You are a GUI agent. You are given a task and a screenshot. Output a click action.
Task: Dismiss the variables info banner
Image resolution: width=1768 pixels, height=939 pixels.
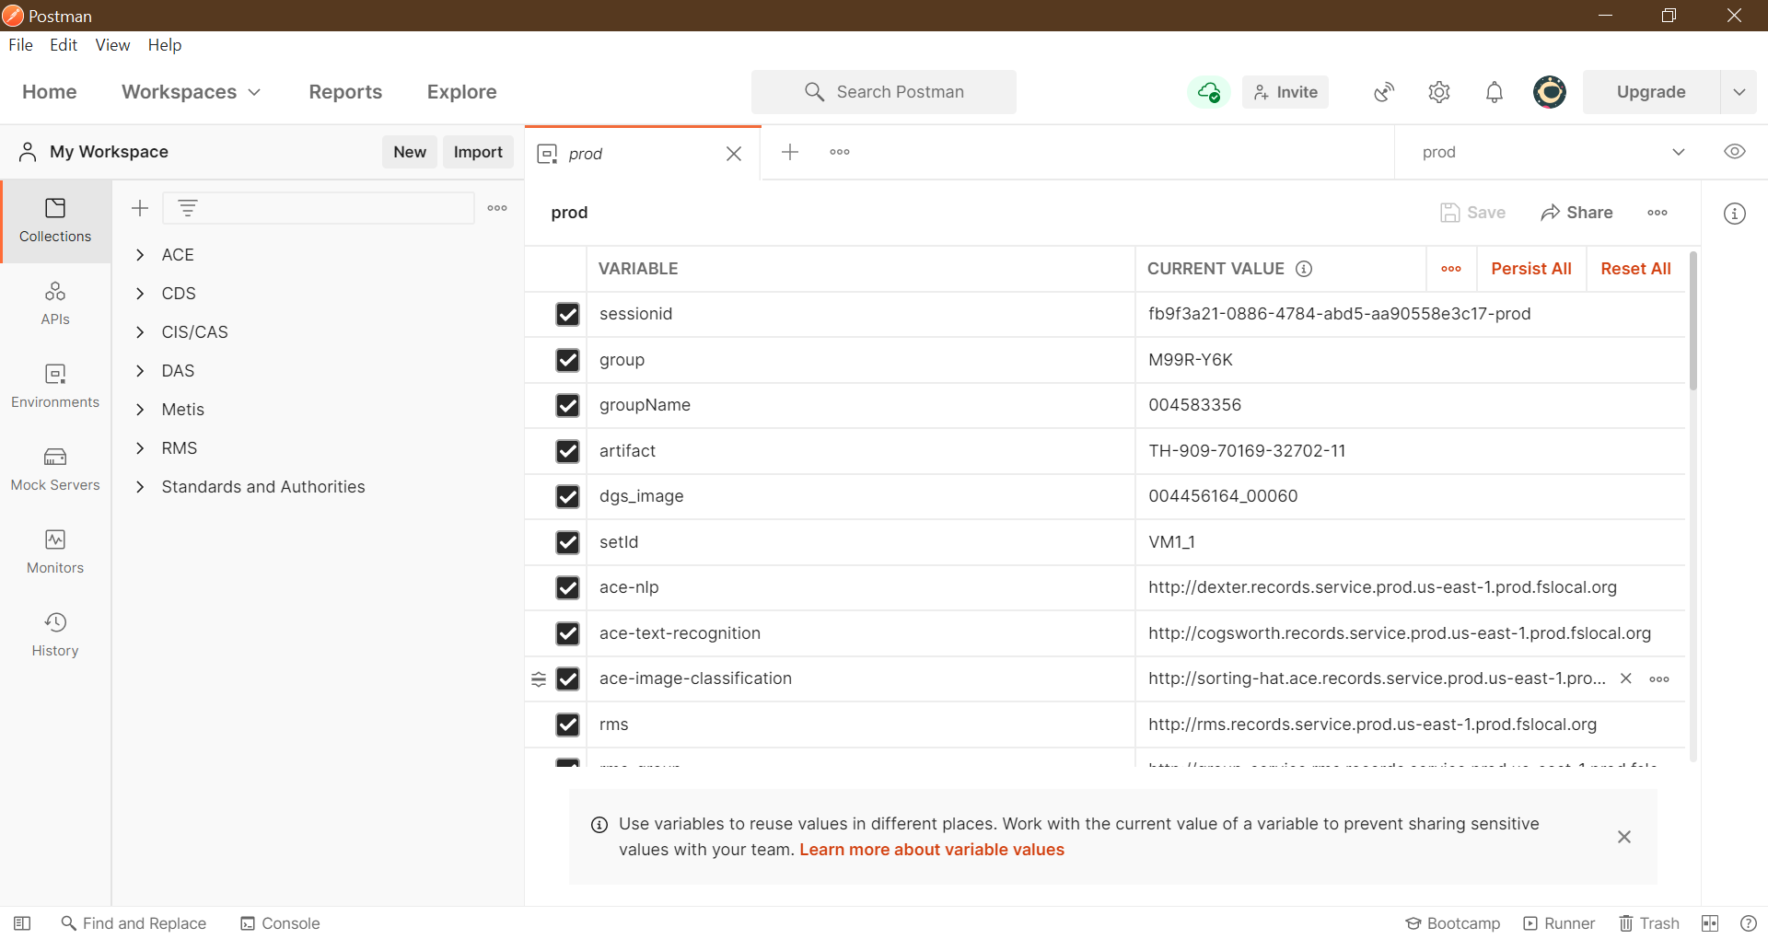click(1624, 837)
